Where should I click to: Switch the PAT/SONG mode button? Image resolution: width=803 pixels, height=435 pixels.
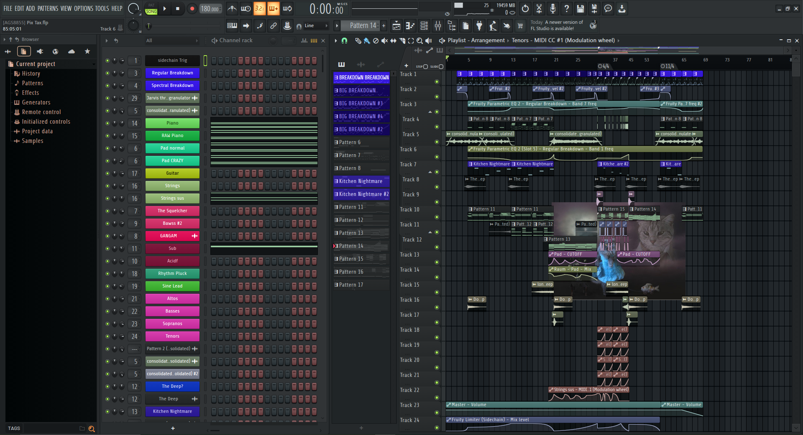[x=151, y=8]
